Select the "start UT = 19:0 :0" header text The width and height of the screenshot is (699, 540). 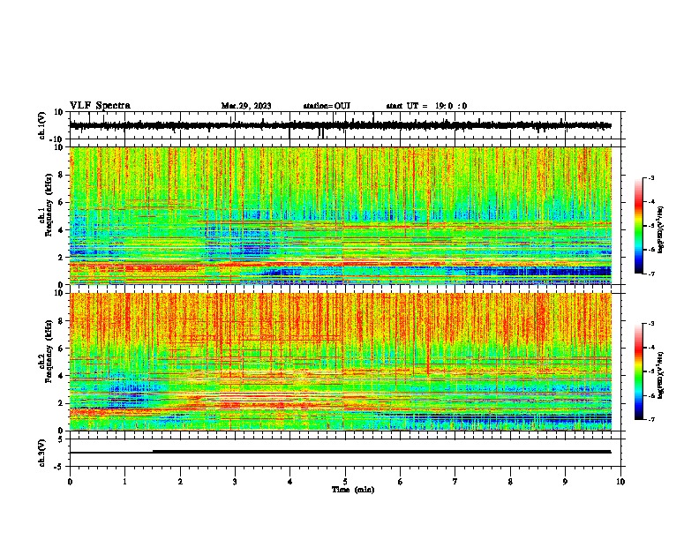coord(426,106)
